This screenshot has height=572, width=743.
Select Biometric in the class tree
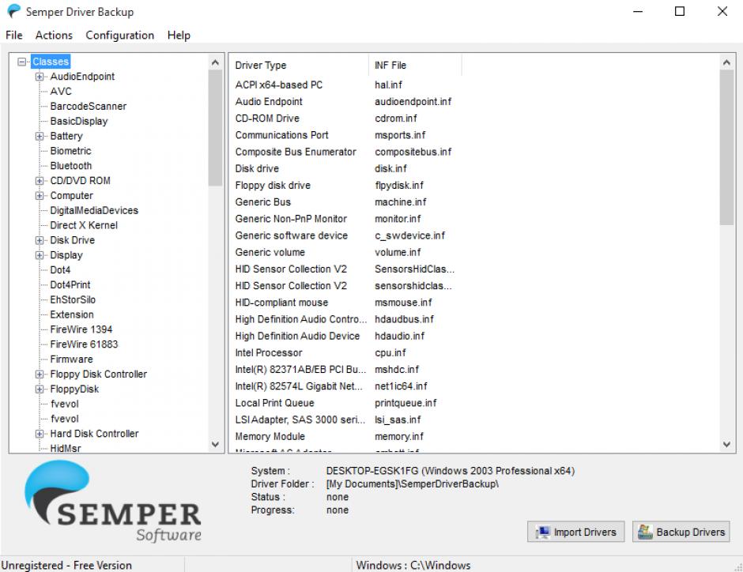coord(70,151)
